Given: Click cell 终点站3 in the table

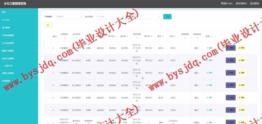Looking at the screenshot, I should [x=113, y=73].
